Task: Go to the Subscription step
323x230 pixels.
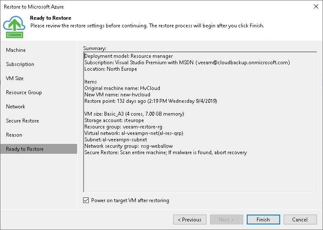Action: click(x=20, y=64)
